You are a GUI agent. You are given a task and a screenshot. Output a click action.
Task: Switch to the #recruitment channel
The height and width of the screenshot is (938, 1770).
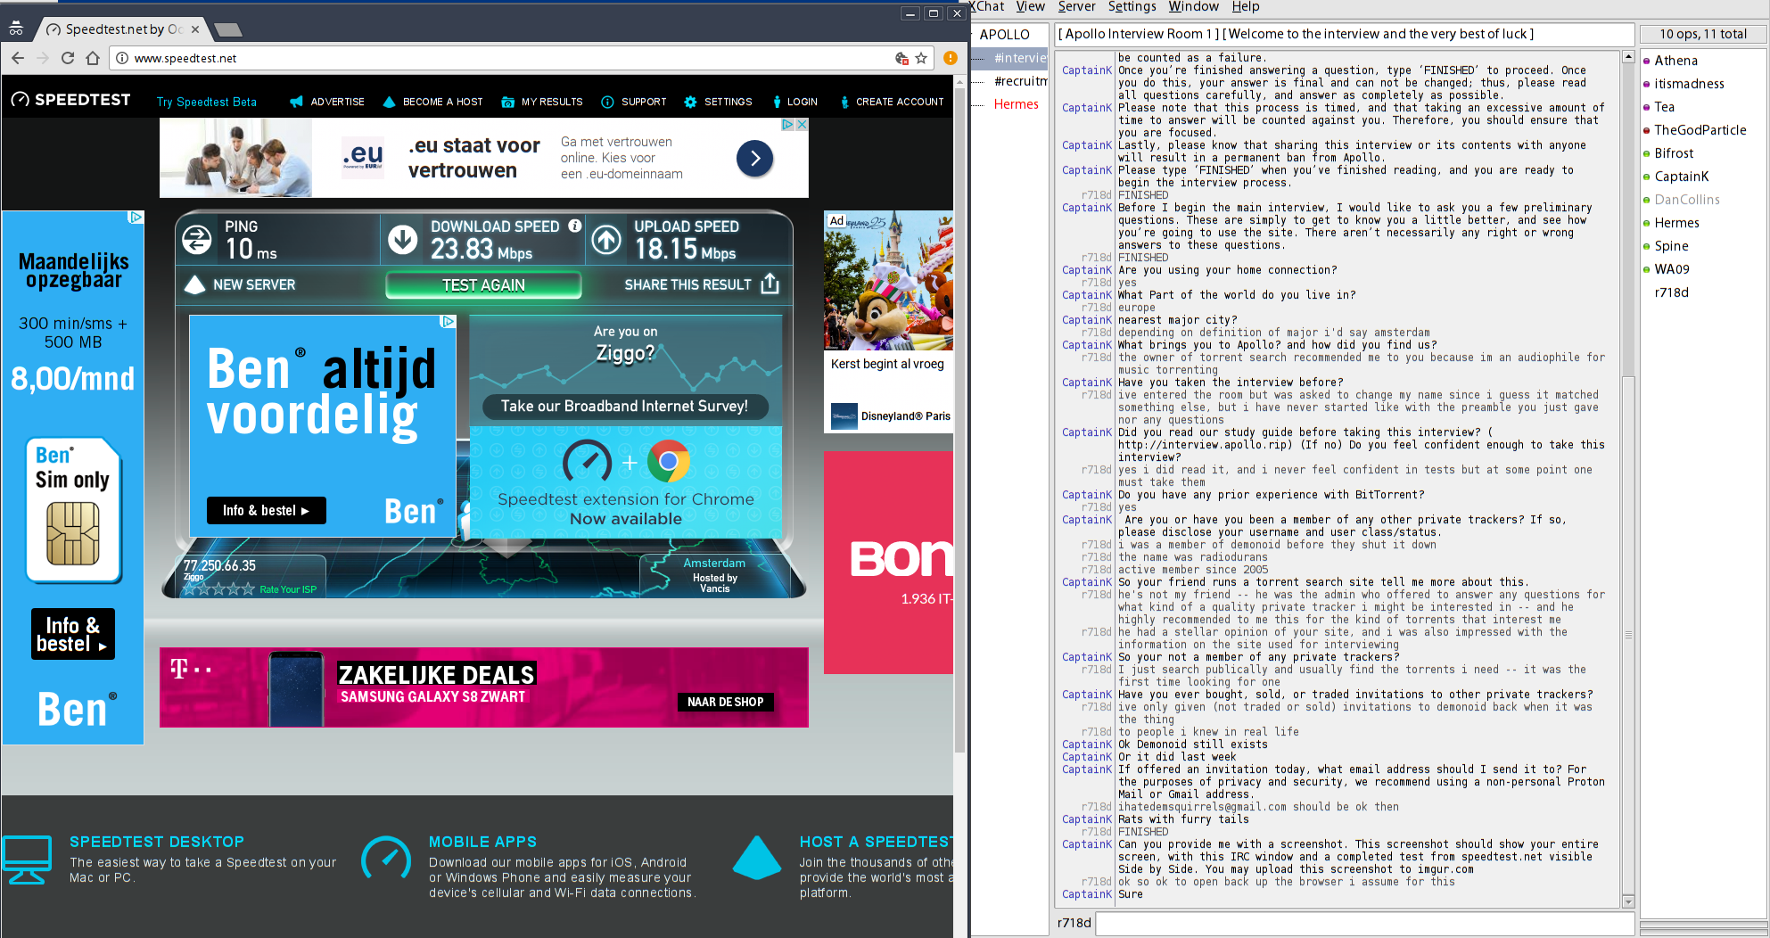tap(1020, 81)
